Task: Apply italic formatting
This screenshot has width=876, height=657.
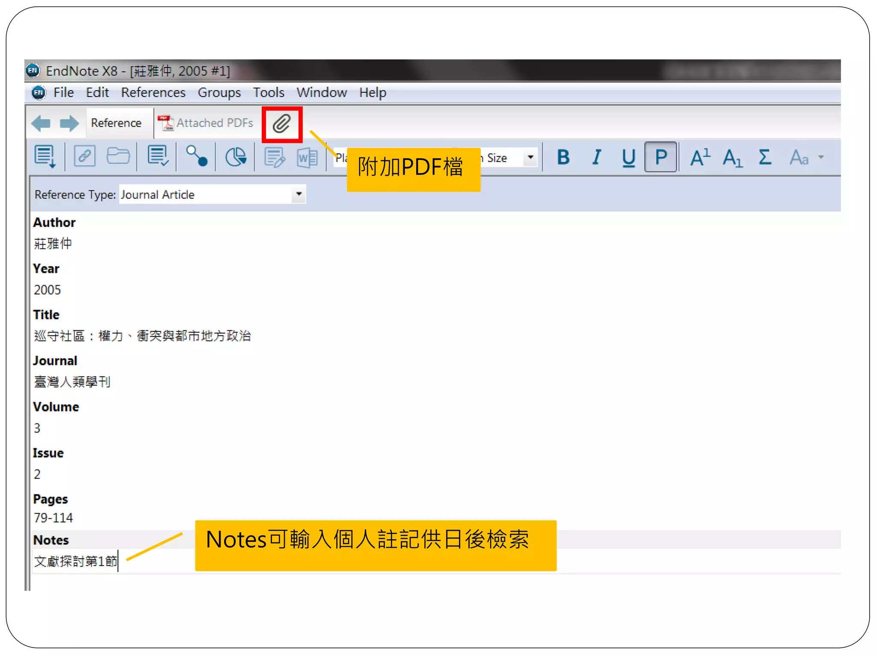Action: pos(597,157)
